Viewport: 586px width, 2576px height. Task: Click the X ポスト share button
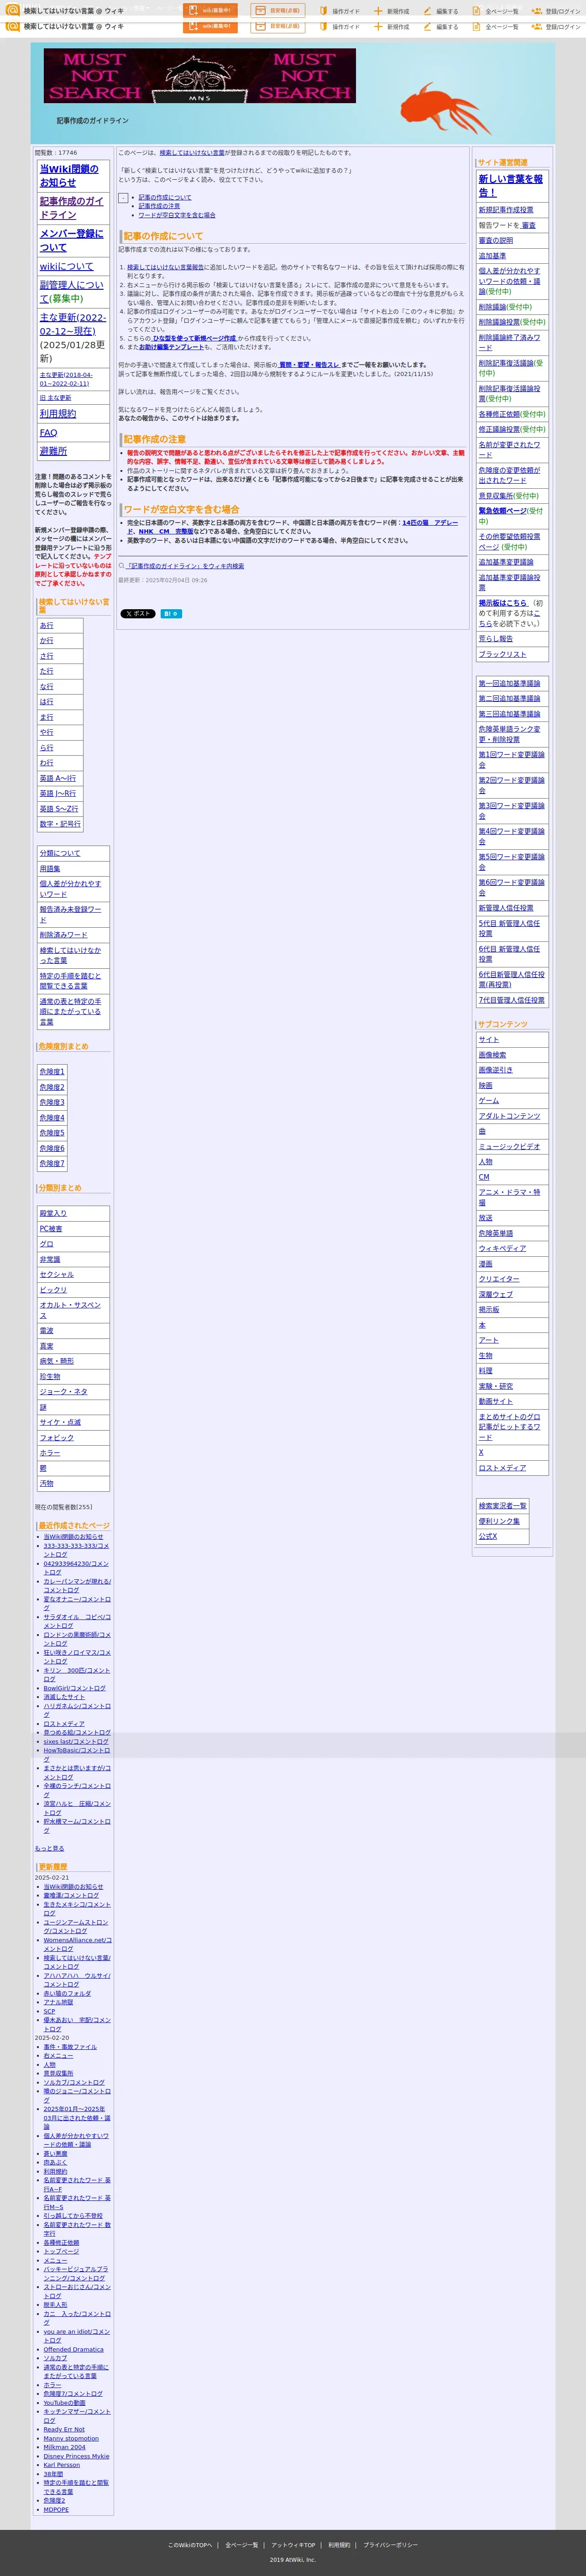[x=138, y=614]
